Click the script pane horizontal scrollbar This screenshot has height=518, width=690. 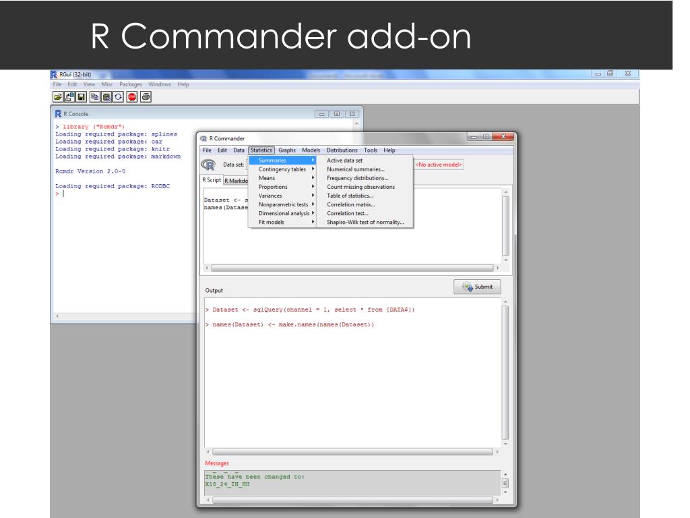[x=352, y=268]
